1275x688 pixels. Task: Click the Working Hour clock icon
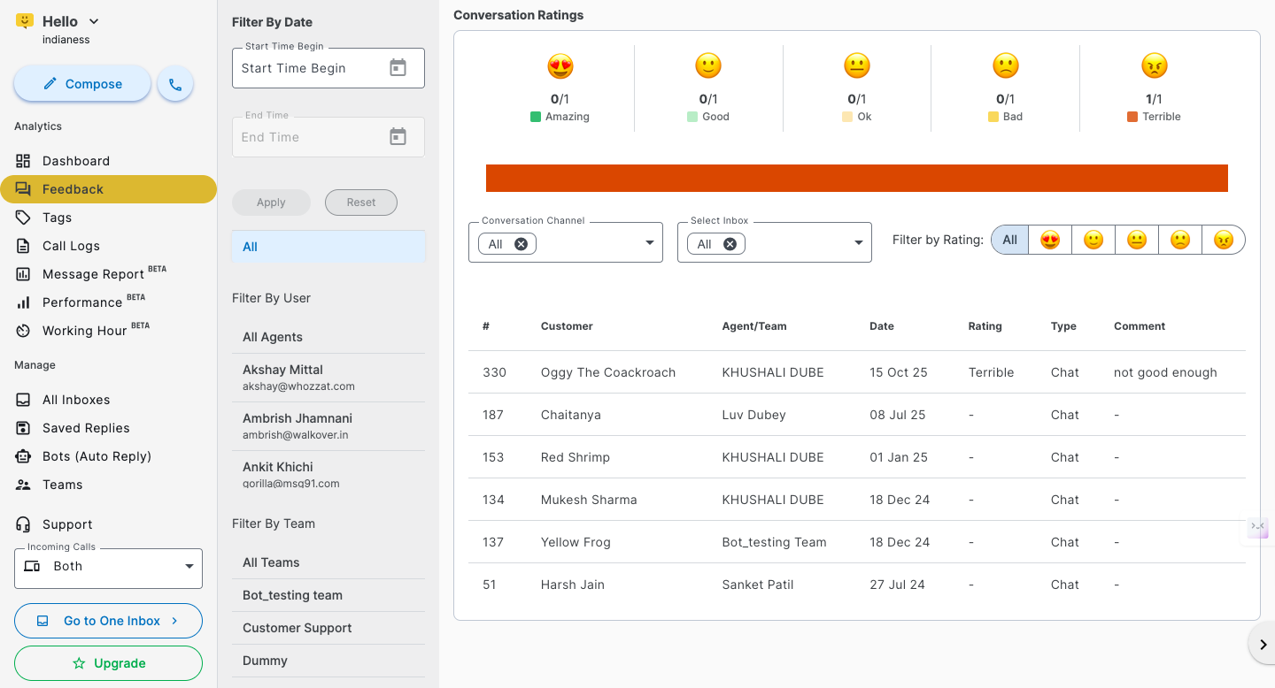click(x=23, y=331)
